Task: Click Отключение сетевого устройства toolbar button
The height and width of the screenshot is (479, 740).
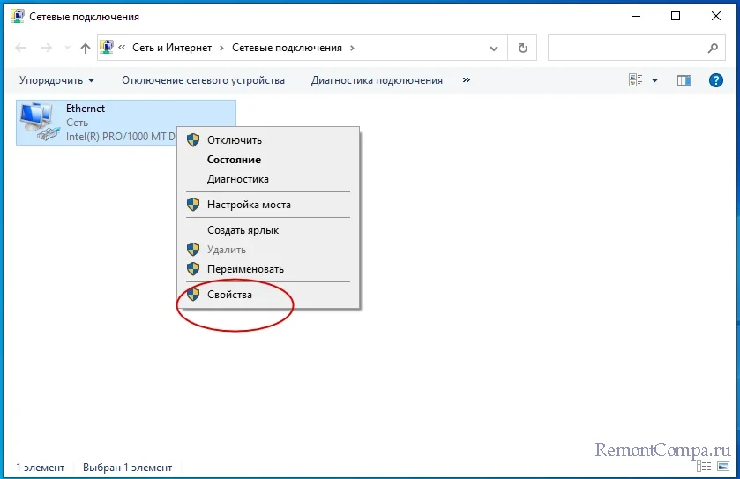Action: [203, 80]
